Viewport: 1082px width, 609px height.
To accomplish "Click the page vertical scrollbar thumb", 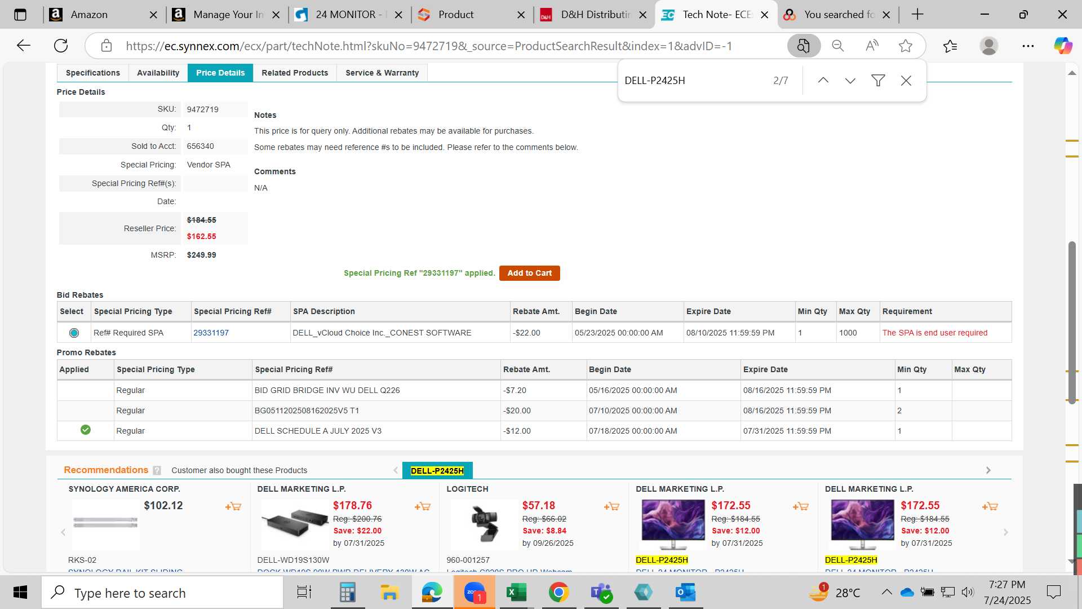I will click(1072, 322).
